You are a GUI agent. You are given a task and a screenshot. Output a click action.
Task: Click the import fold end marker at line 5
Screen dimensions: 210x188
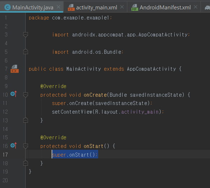[x=26, y=52]
